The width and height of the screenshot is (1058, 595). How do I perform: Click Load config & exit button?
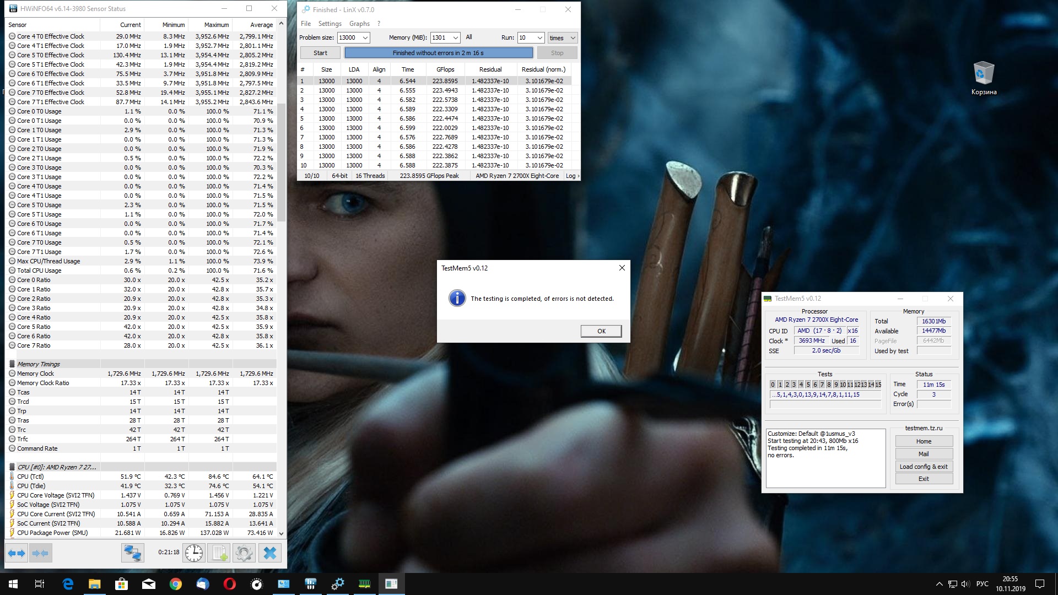[x=924, y=467]
